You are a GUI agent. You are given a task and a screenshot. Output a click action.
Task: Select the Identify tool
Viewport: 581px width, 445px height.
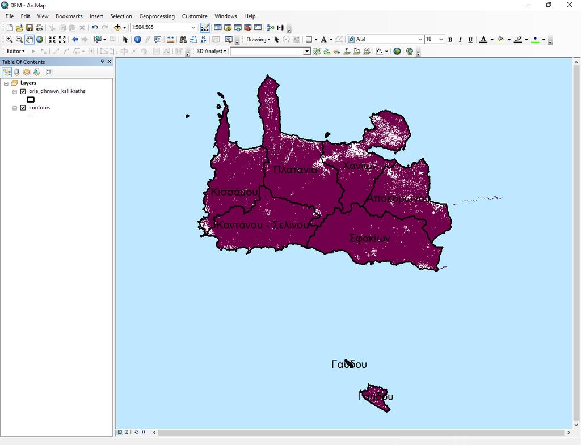point(137,39)
